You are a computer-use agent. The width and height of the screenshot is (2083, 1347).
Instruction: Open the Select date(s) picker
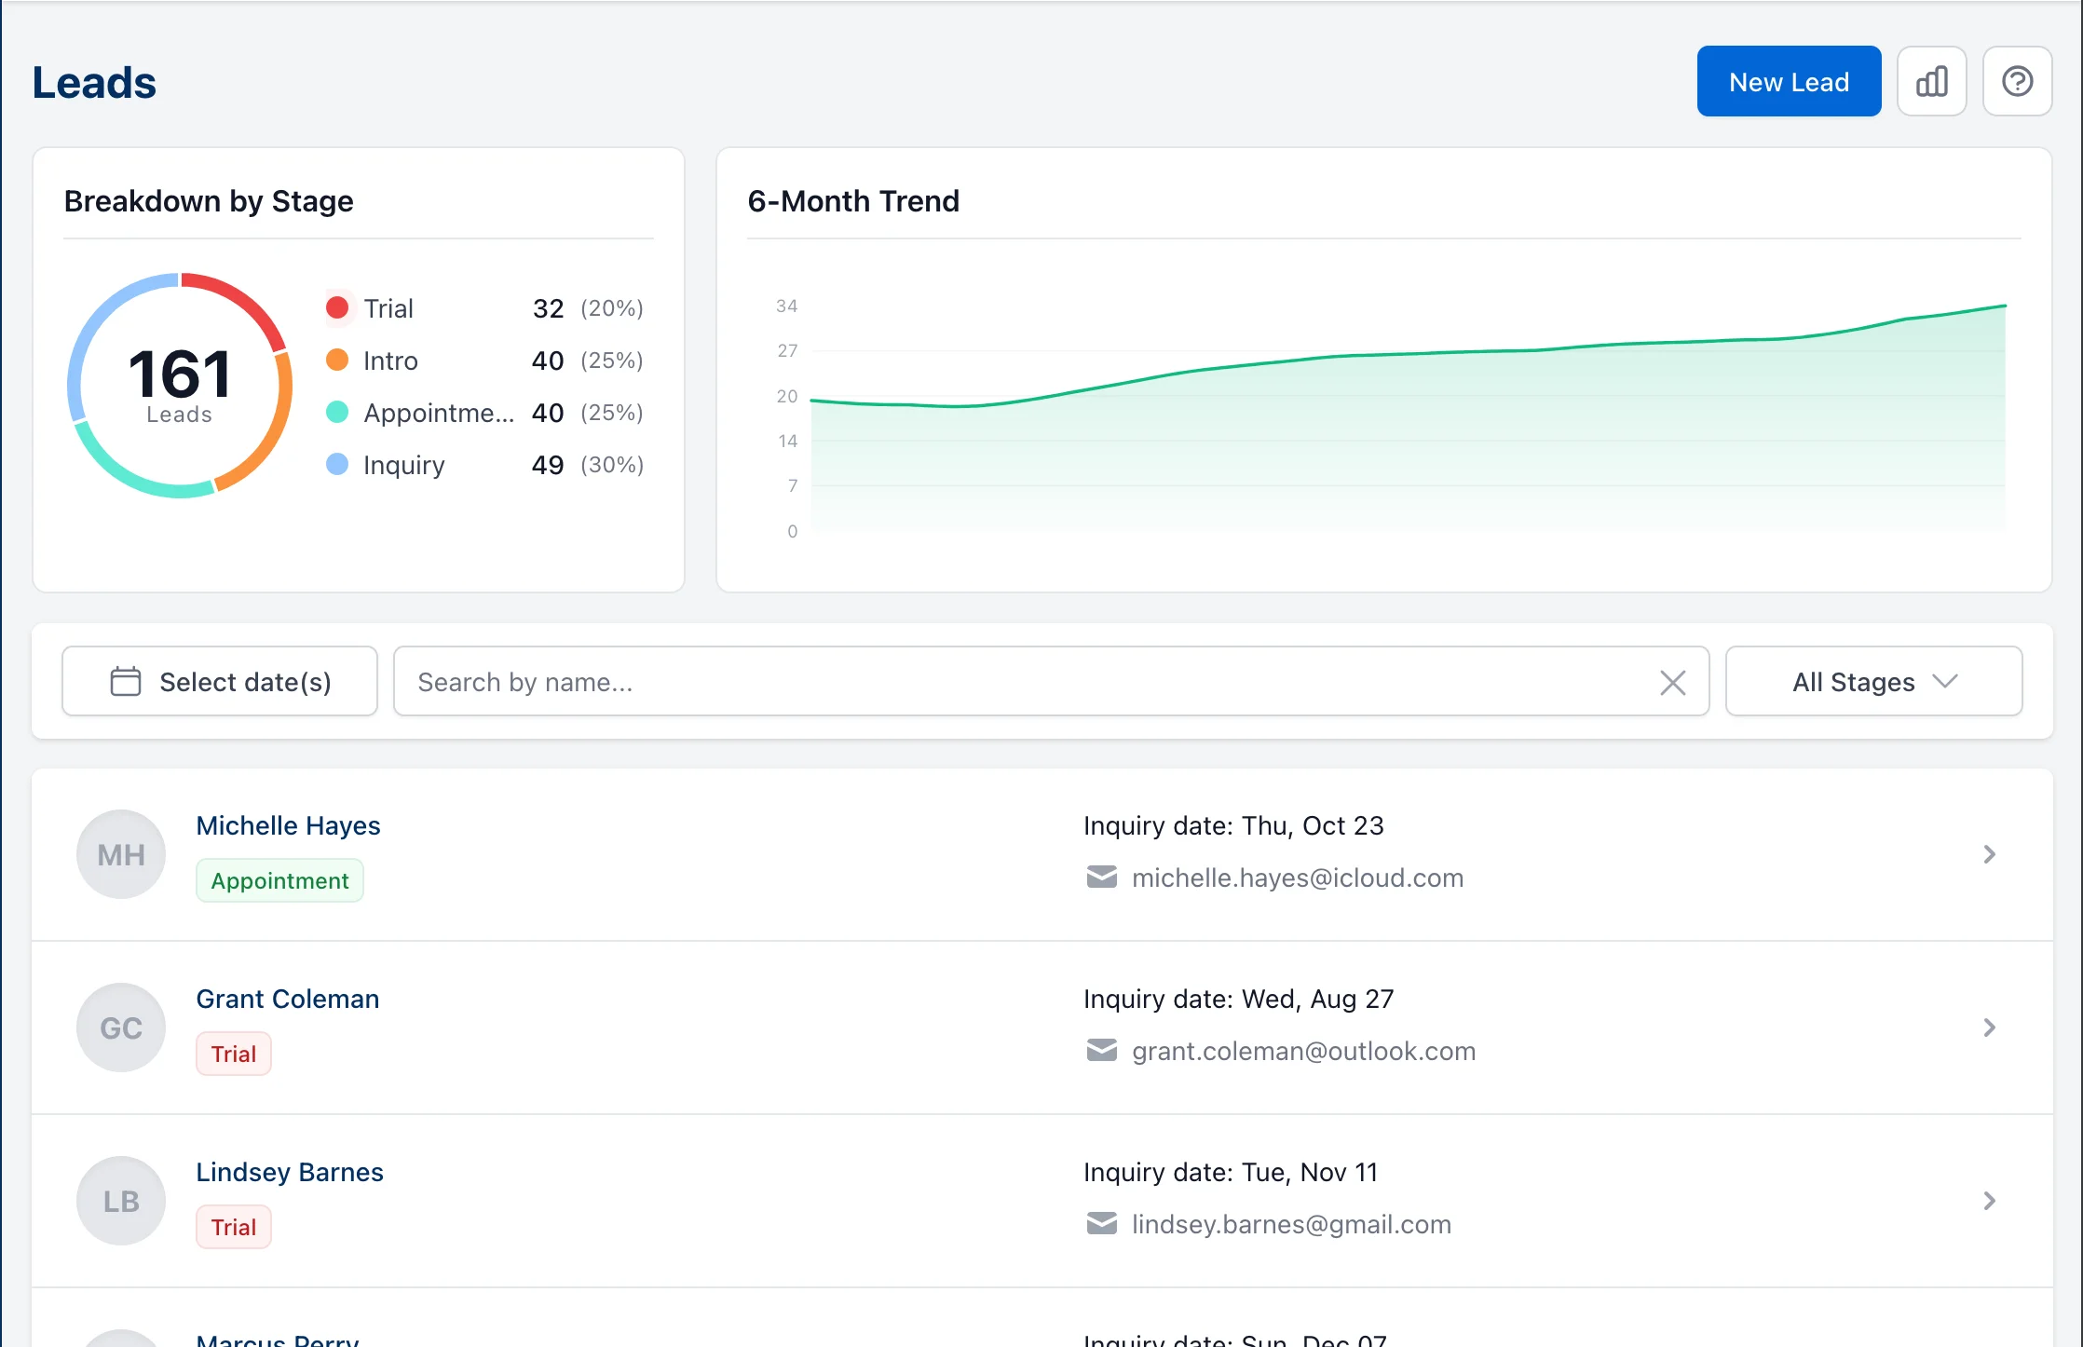point(219,681)
